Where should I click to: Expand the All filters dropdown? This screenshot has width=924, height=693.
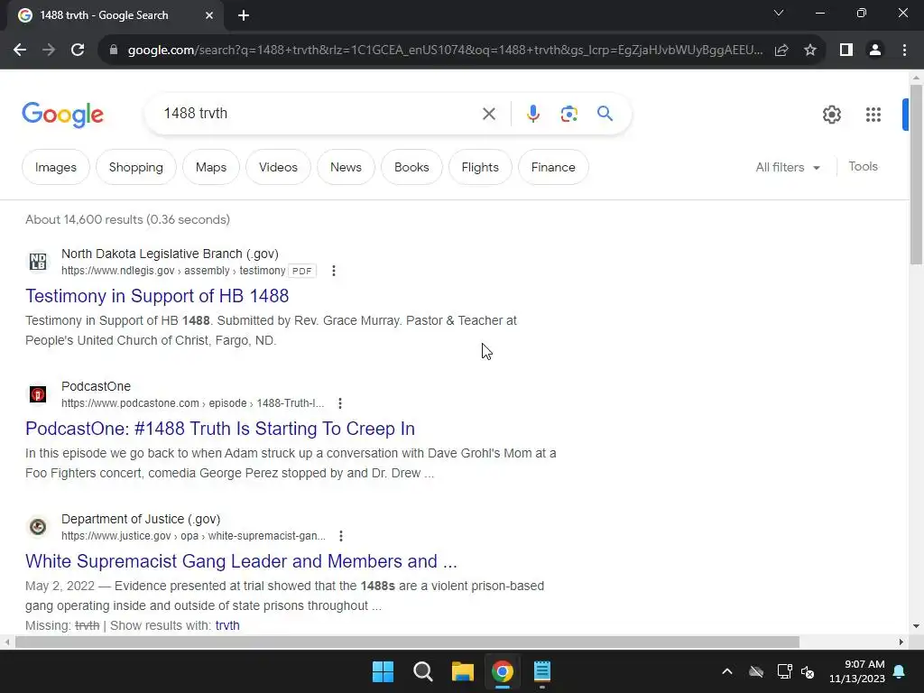point(788,167)
